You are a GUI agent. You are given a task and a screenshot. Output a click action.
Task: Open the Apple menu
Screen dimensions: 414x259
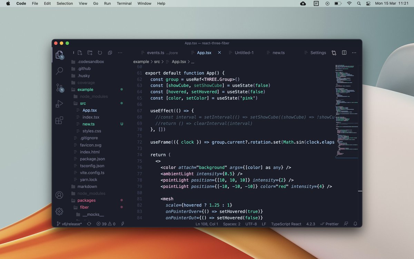point(8,3)
